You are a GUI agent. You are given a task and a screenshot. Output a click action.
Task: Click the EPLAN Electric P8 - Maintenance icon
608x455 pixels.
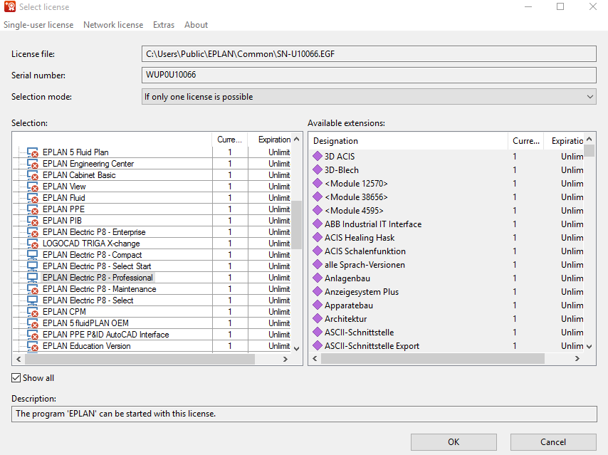pyautogui.click(x=33, y=289)
